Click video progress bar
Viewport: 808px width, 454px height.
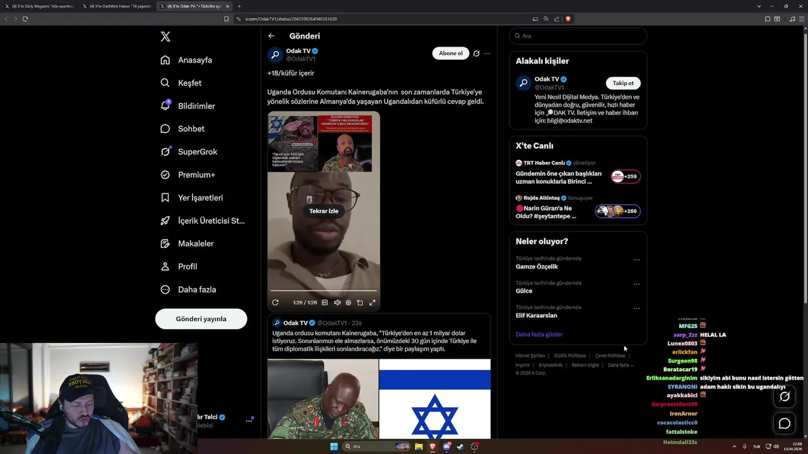coord(324,291)
